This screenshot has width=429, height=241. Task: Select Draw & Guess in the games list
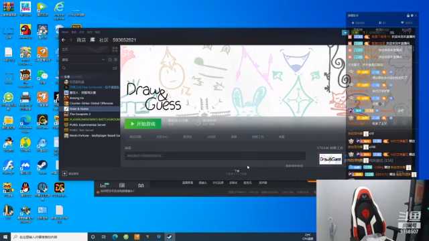pyautogui.click(x=90, y=108)
